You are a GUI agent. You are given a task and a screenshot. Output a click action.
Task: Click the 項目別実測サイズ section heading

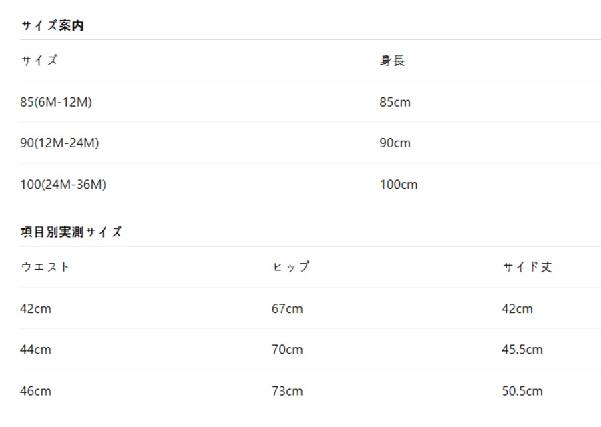(71, 232)
